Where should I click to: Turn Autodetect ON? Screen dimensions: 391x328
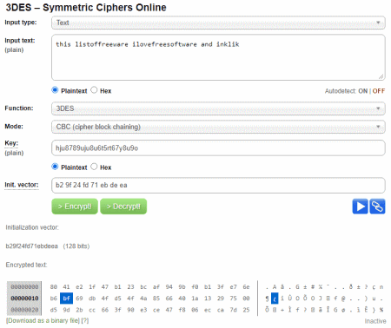click(362, 91)
